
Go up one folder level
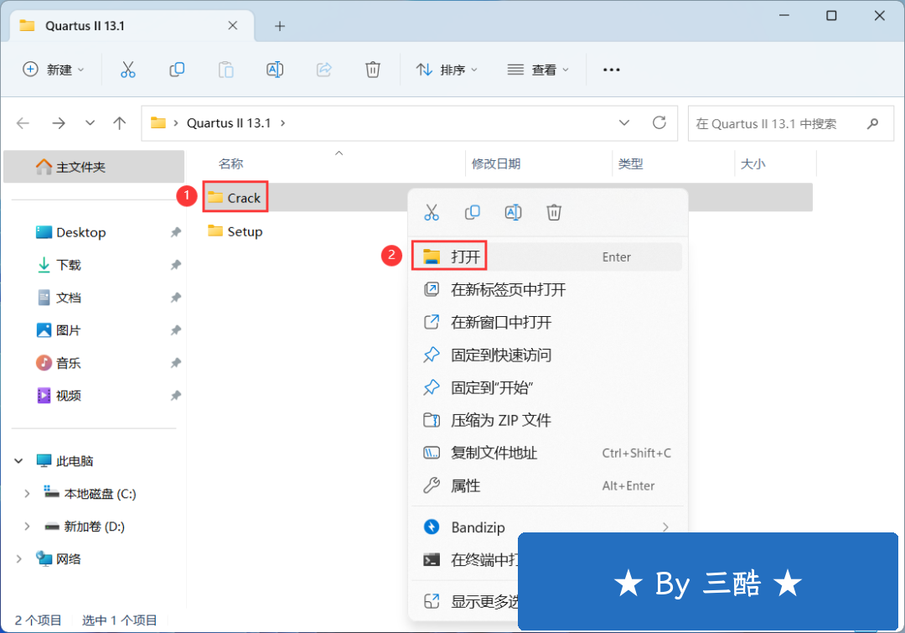point(120,123)
